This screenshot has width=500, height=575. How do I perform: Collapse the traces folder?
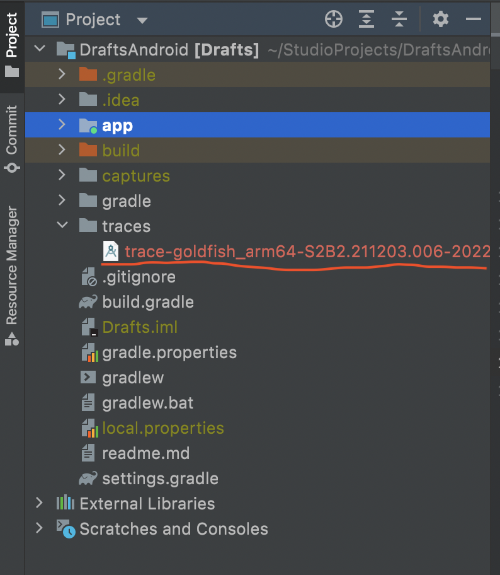click(x=61, y=226)
